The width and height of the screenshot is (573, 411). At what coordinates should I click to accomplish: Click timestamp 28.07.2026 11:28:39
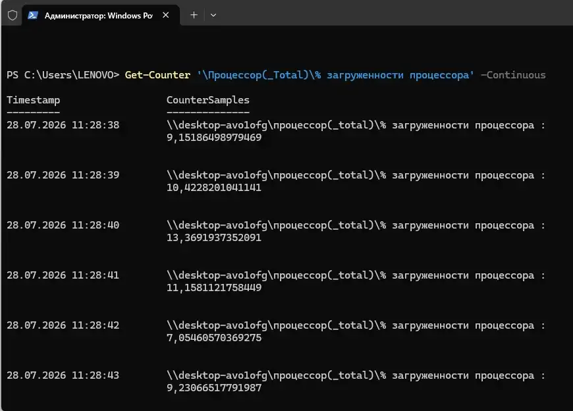(x=63, y=175)
